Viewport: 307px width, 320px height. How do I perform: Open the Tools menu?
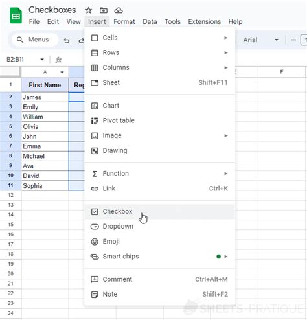click(172, 21)
